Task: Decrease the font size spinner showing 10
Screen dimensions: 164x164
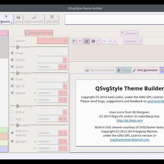Action: (x=110, y=41)
